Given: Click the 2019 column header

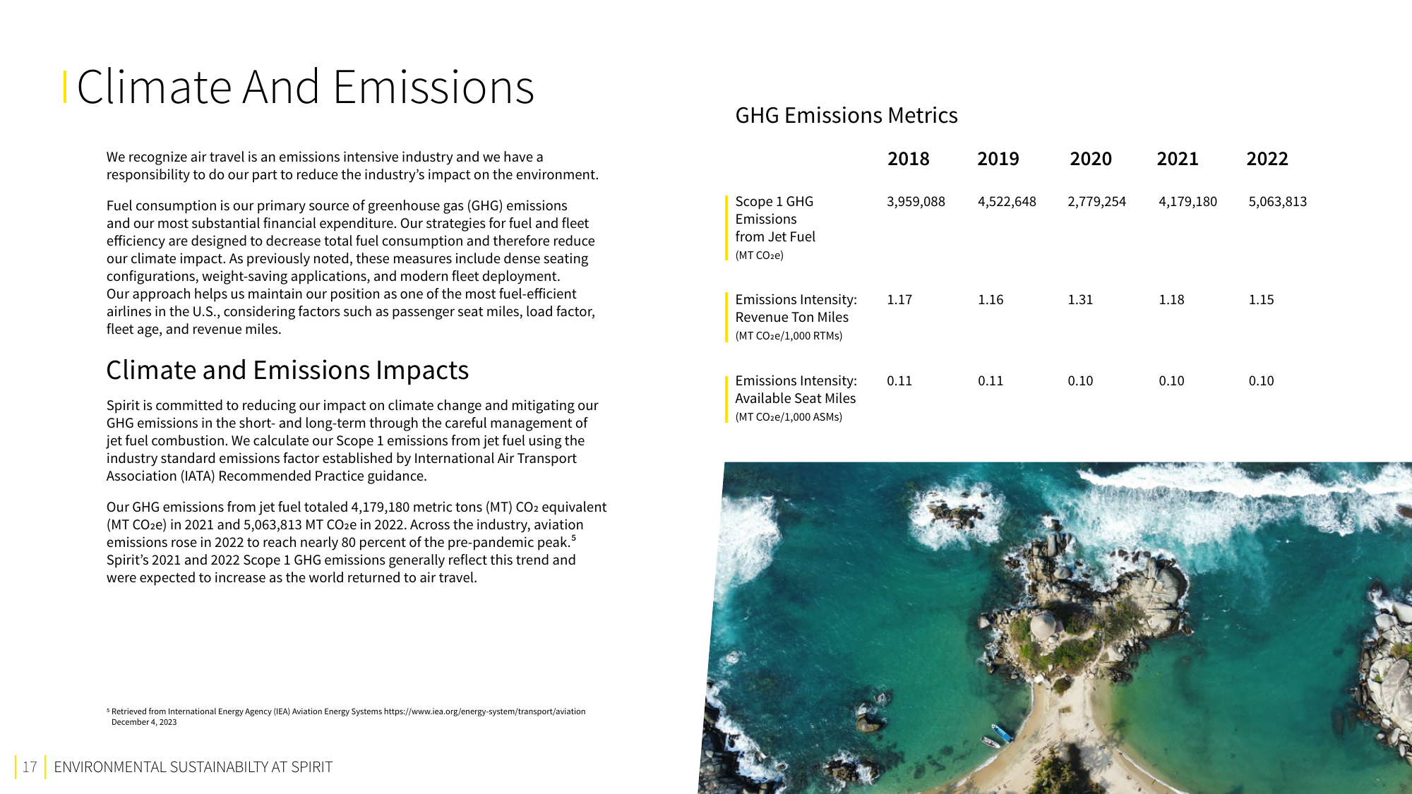Looking at the screenshot, I should click(x=998, y=159).
